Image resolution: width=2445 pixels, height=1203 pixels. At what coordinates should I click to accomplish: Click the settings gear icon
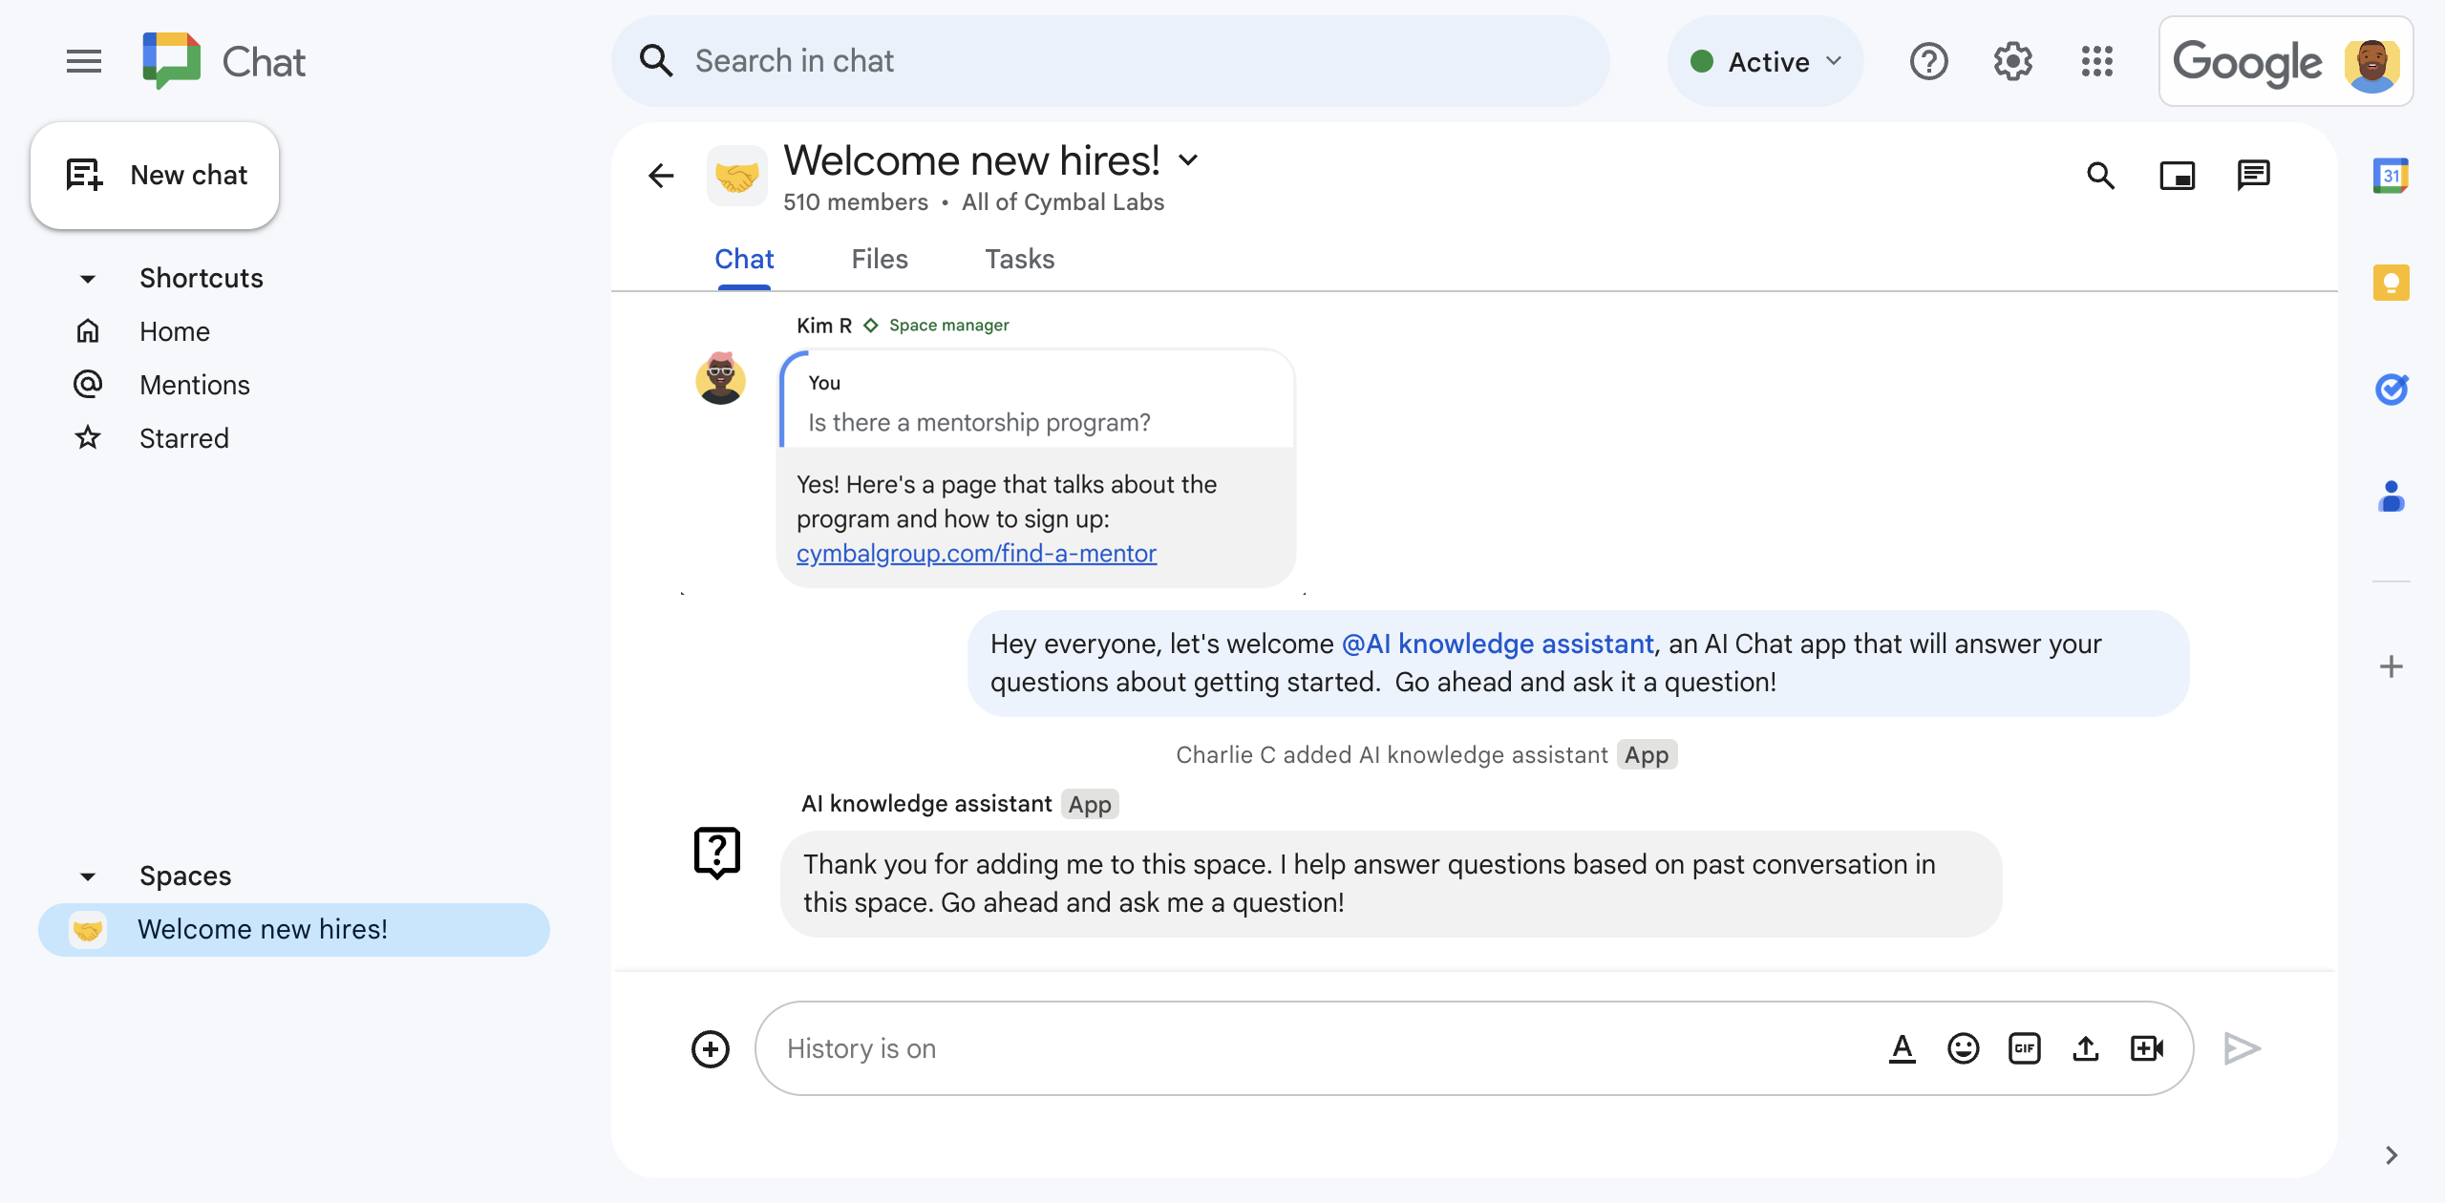coord(2014,61)
